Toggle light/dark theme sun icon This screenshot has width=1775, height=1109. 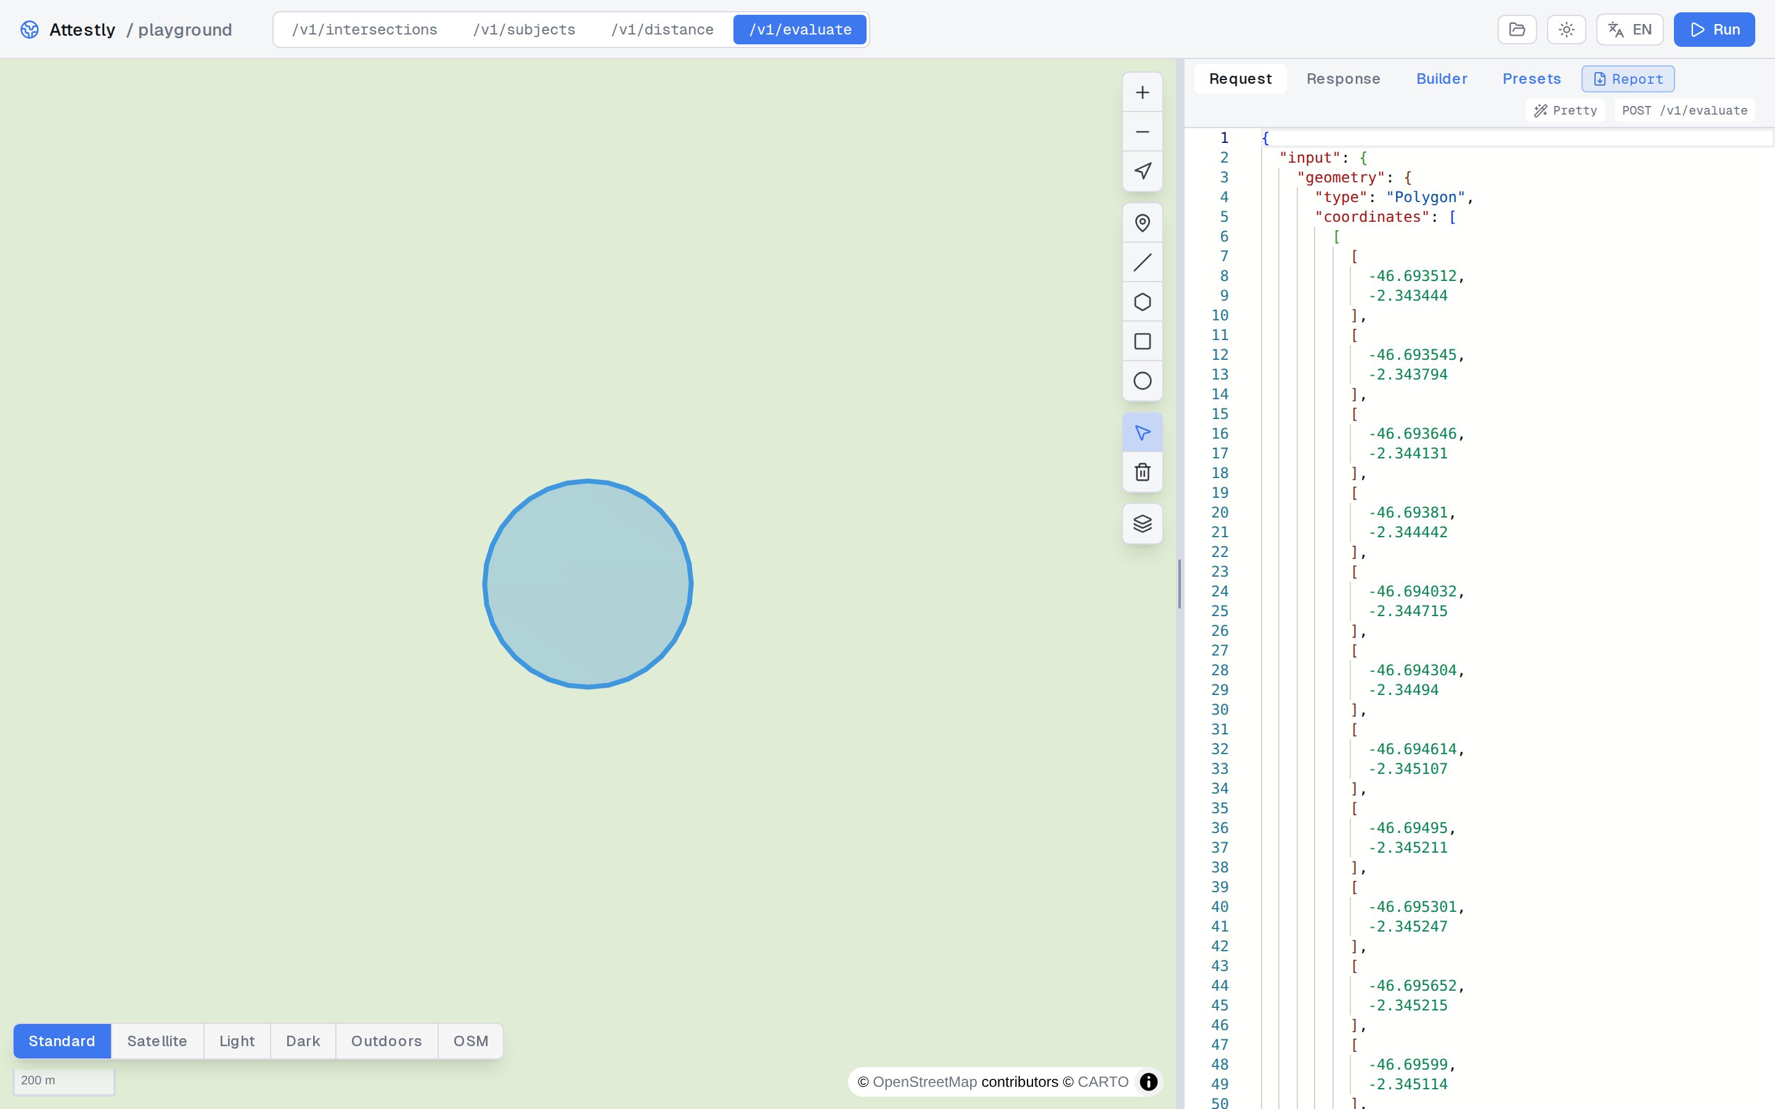(1566, 30)
